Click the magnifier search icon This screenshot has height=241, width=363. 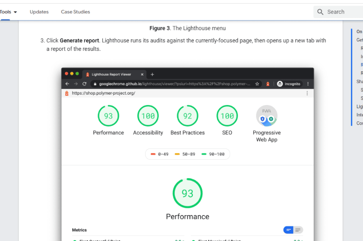click(x=320, y=12)
